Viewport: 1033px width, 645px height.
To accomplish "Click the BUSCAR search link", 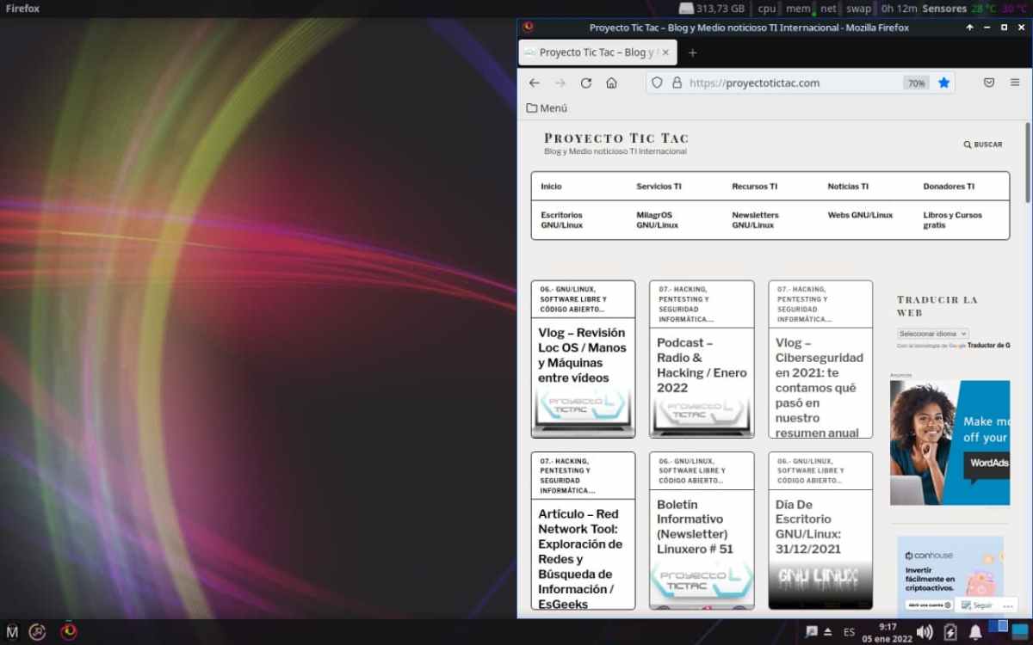I will pos(983,144).
